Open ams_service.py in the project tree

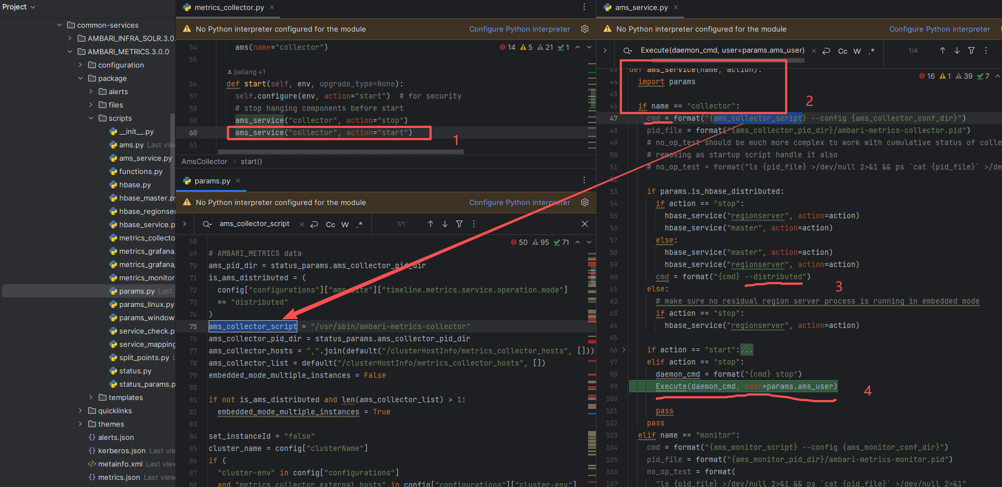pos(145,158)
